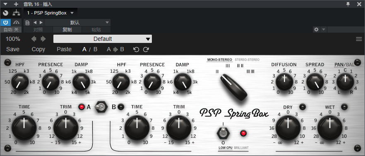
Task: Click section B HPF knob
Action: coord(121,82)
